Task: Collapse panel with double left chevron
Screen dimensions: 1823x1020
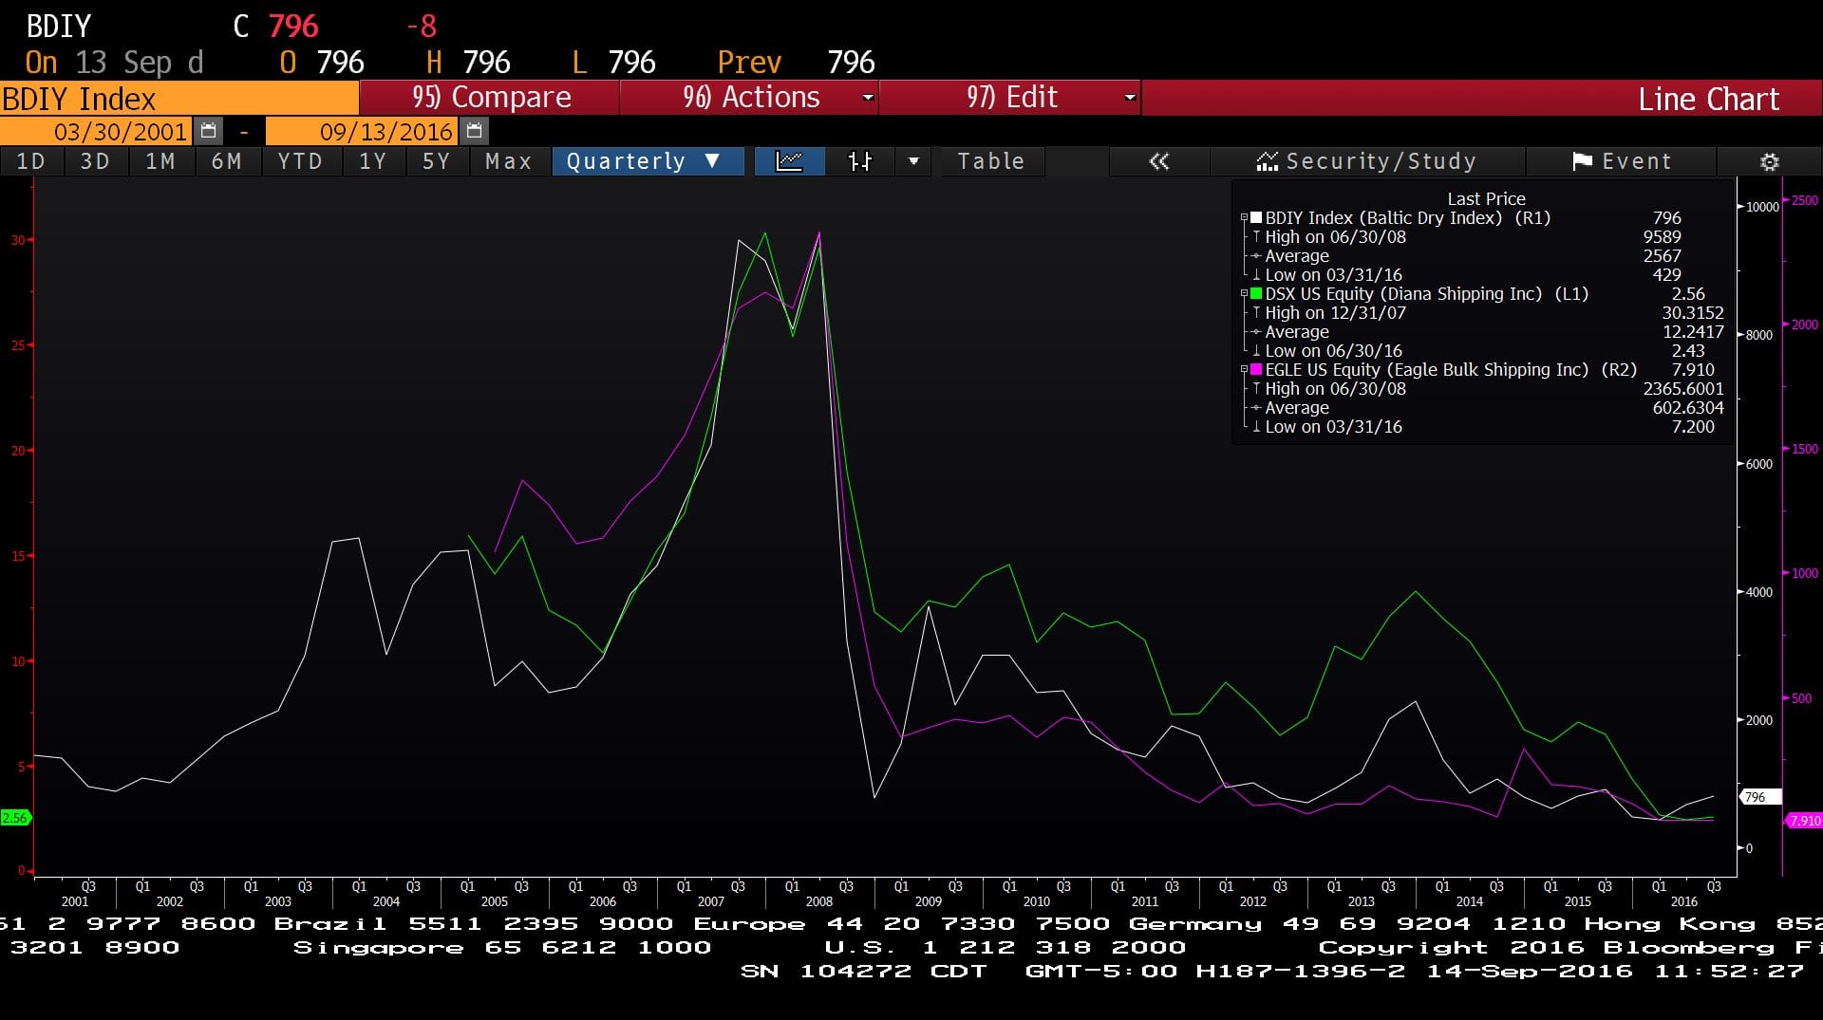Action: (x=1158, y=161)
